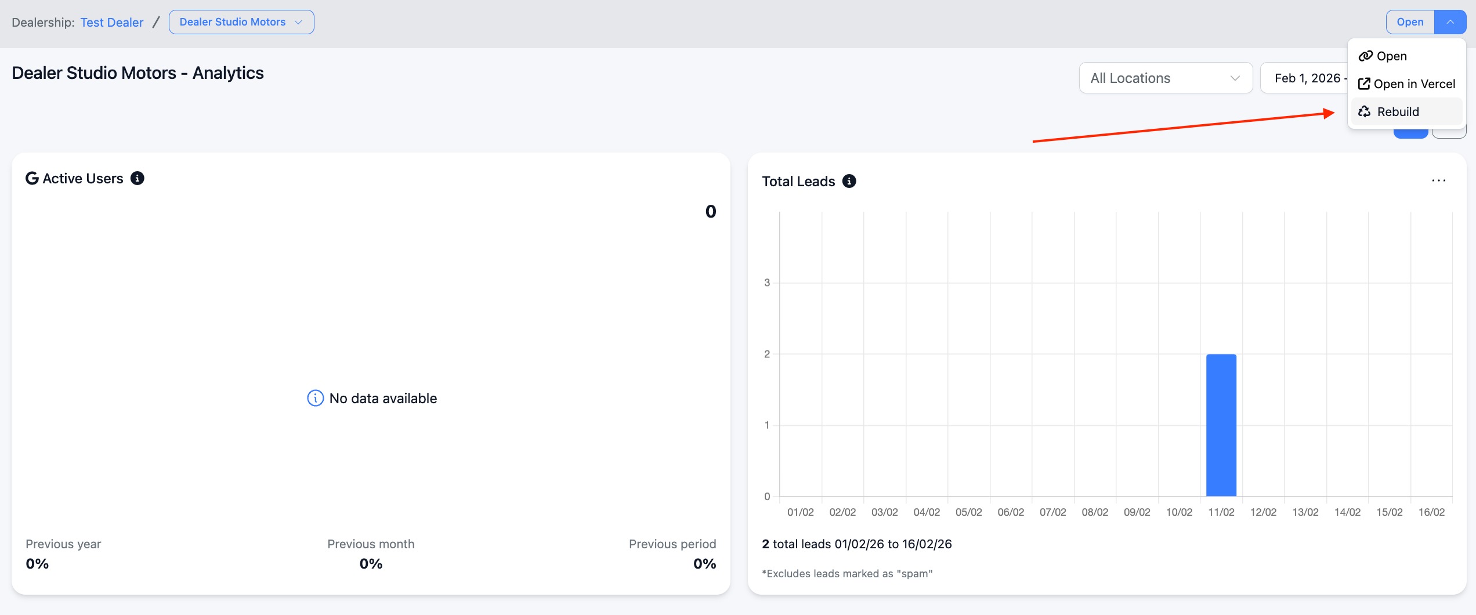Click the external-link icon for Open in Vercel
The image size is (1476, 615).
[x=1364, y=84]
